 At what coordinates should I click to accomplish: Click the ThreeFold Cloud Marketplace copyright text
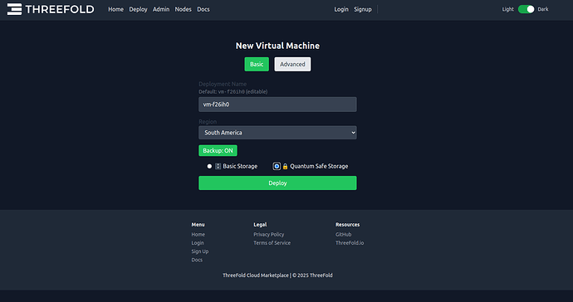click(x=277, y=275)
